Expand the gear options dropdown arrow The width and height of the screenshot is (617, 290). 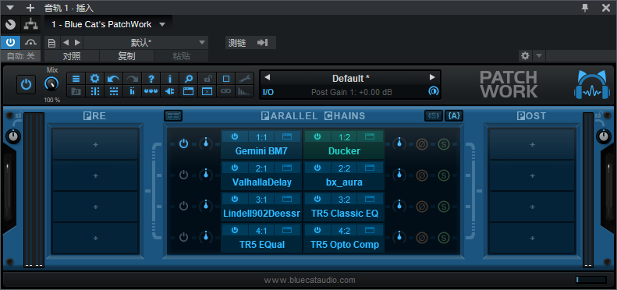(539, 56)
